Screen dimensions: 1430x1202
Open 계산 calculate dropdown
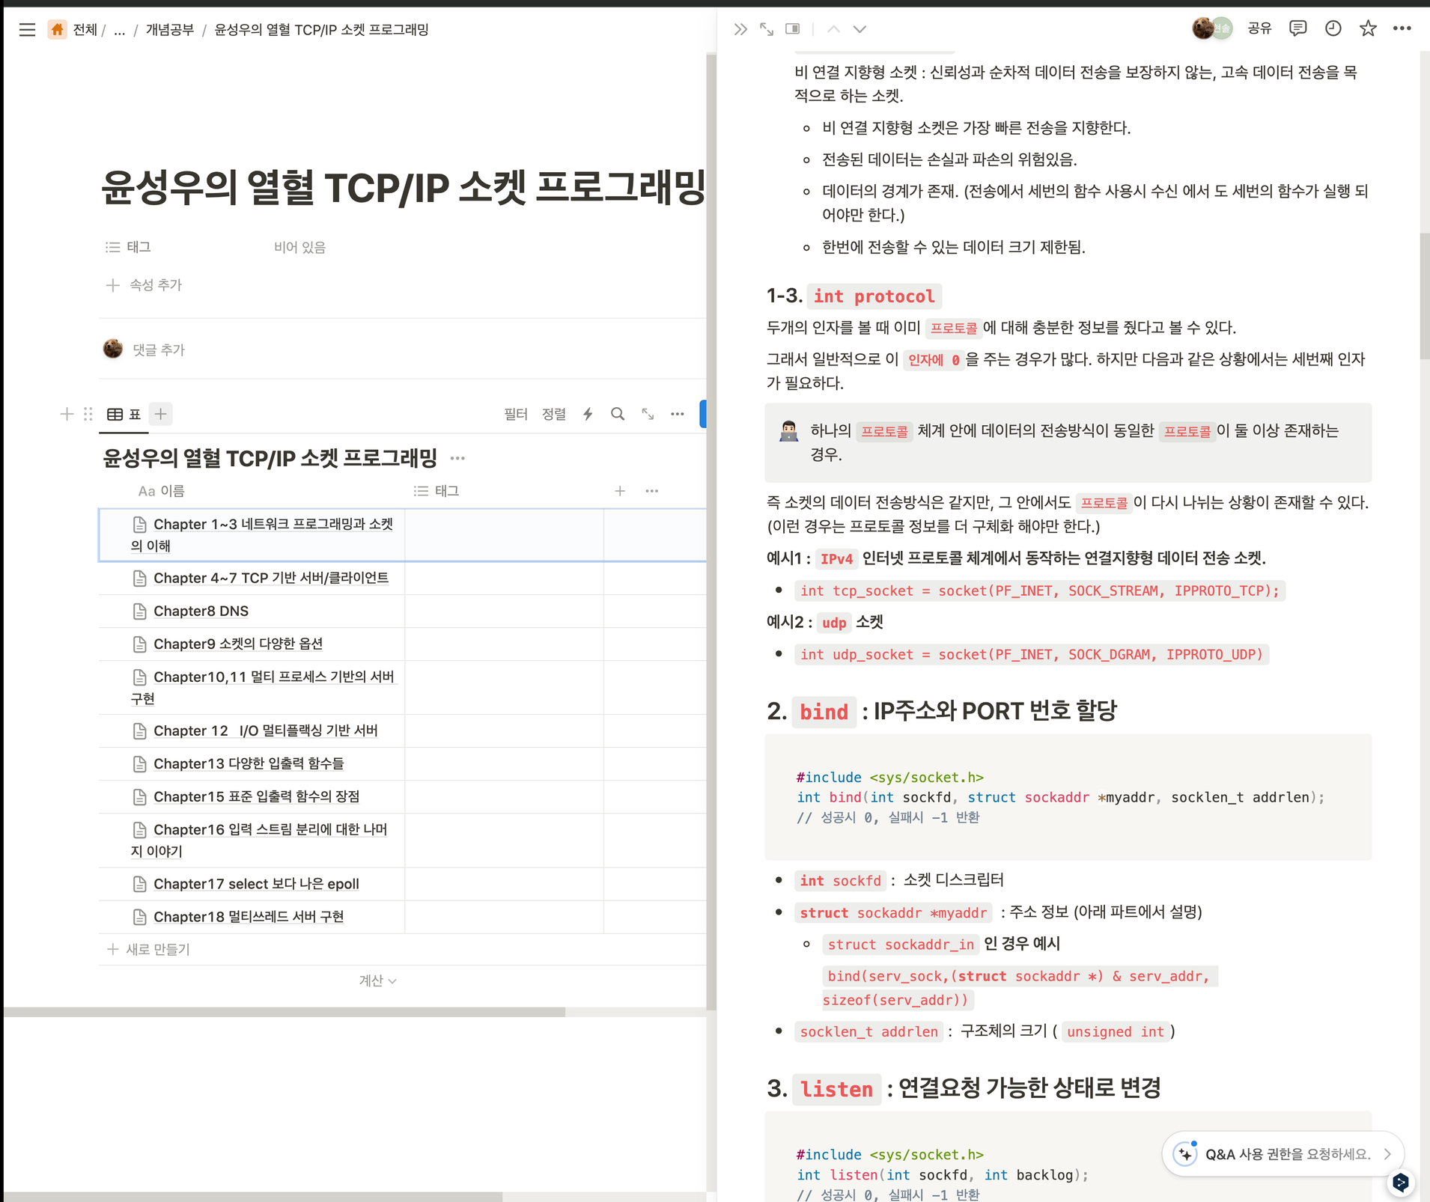377,980
